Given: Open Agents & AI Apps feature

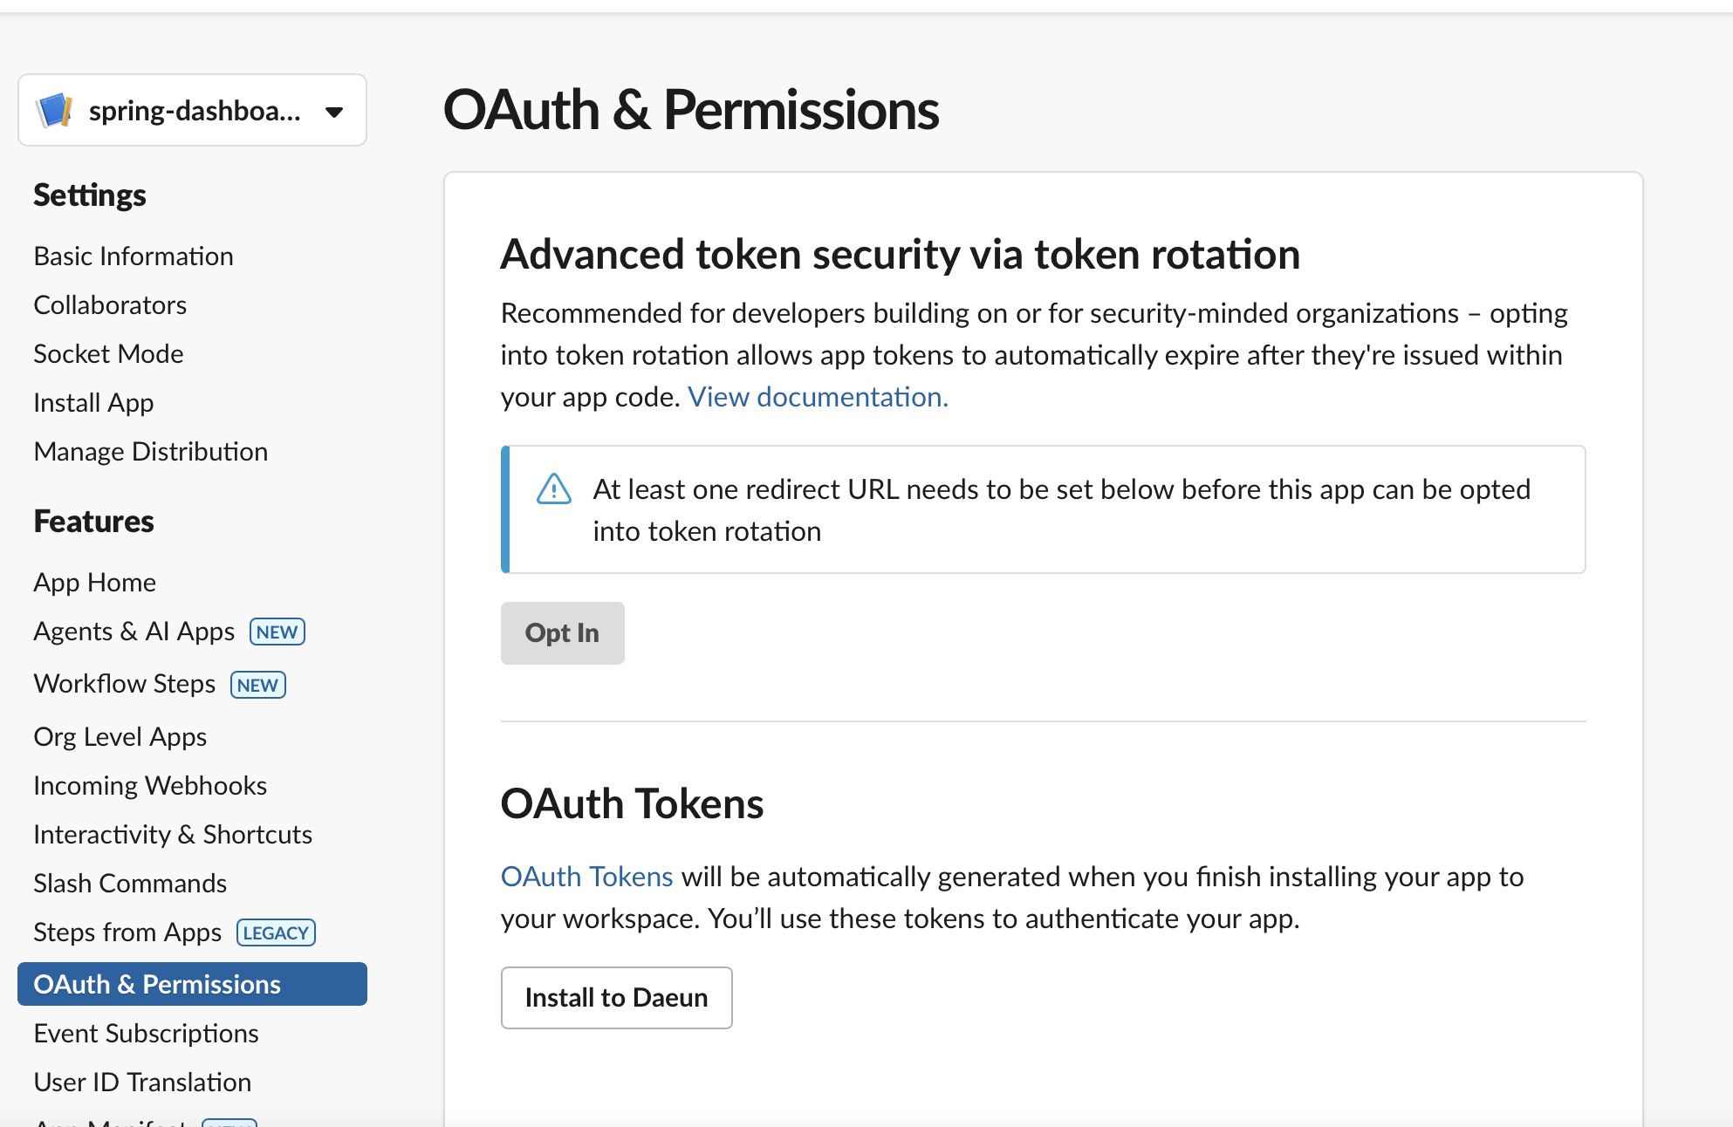Looking at the screenshot, I should [134, 631].
